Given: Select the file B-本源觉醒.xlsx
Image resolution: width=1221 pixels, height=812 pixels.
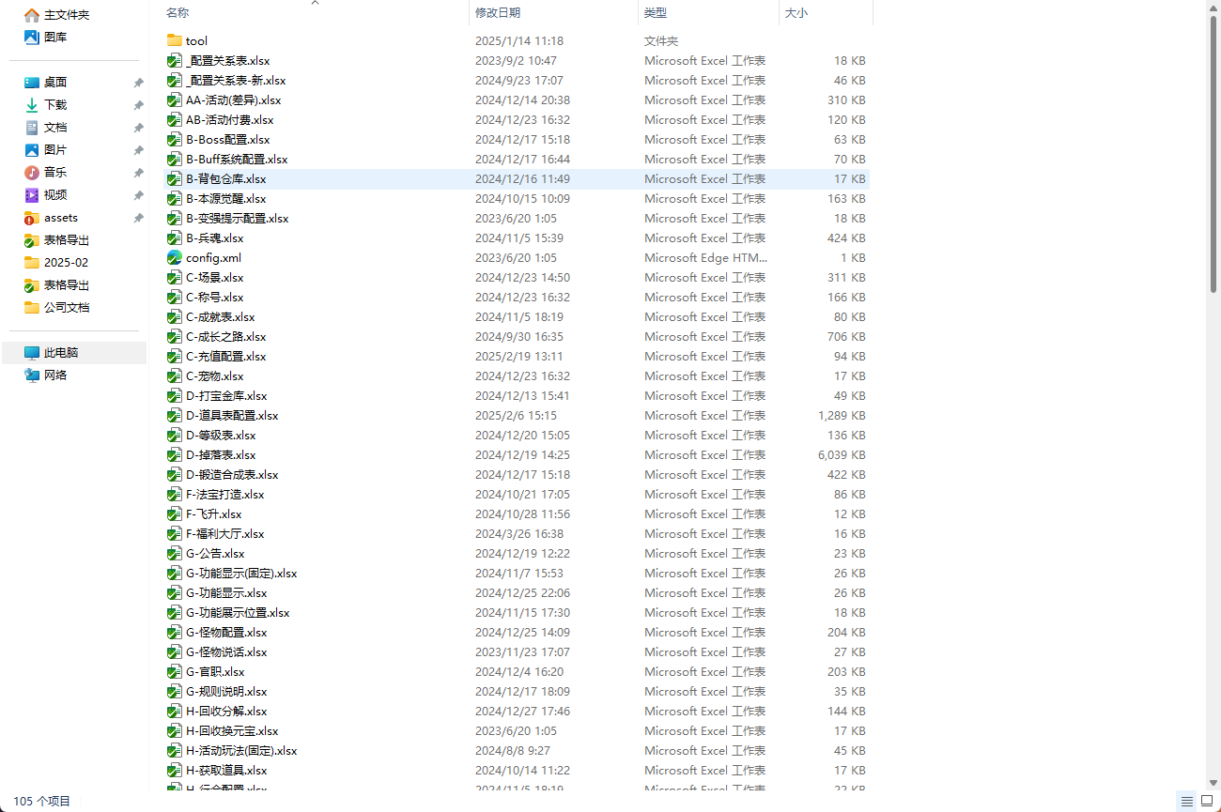Looking at the screenshot, I should click(225, 198).
